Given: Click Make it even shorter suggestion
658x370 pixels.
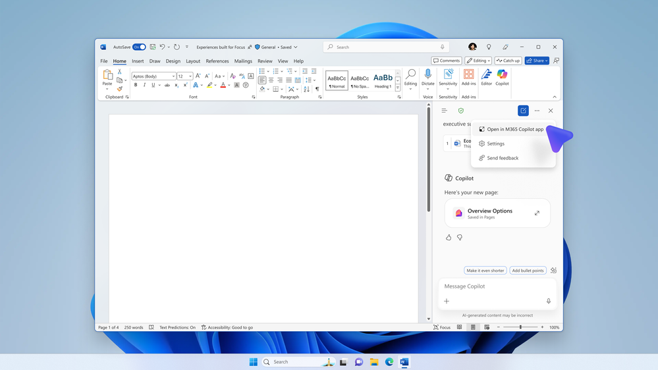Looking at the screenshot, I should [x=485, y=271].
